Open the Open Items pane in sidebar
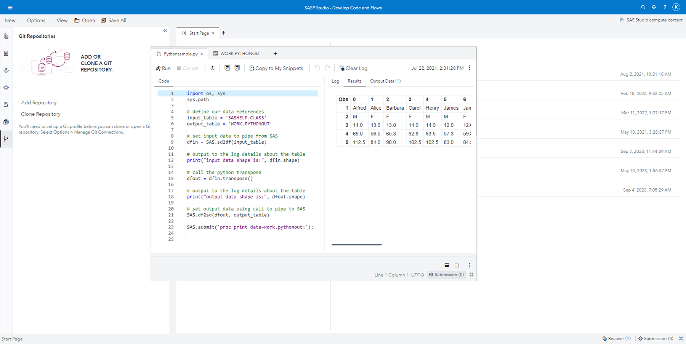This screenshot has width=686, height=344. (6, 36)
